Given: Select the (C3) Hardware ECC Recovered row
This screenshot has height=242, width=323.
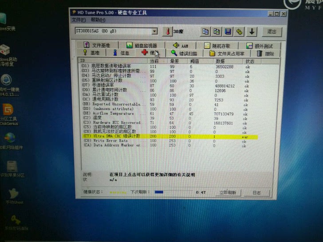Looking at the screenshot, I should tap(165, 123).
